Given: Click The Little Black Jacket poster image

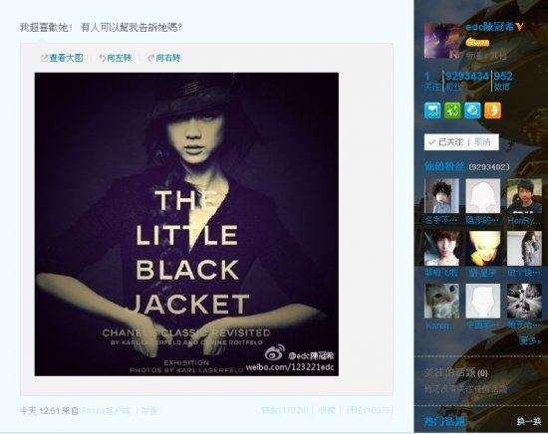Looking at the screenshot, I should click(186, 224).
